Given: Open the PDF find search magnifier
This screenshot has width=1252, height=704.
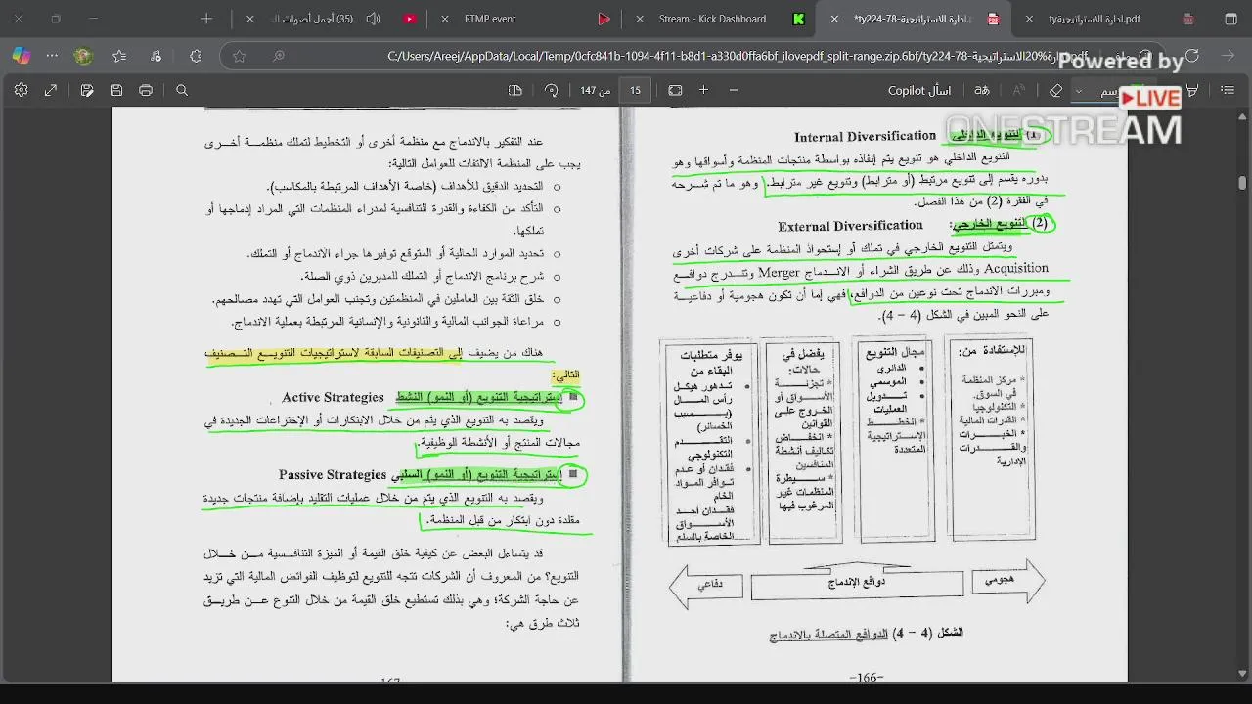Looking at the screenshot, I should 182,90.
